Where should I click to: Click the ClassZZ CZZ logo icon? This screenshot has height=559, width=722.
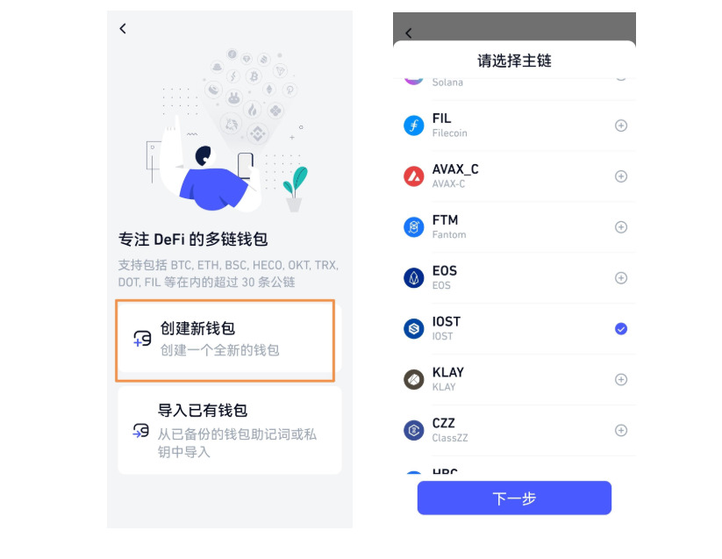(413, 430)
